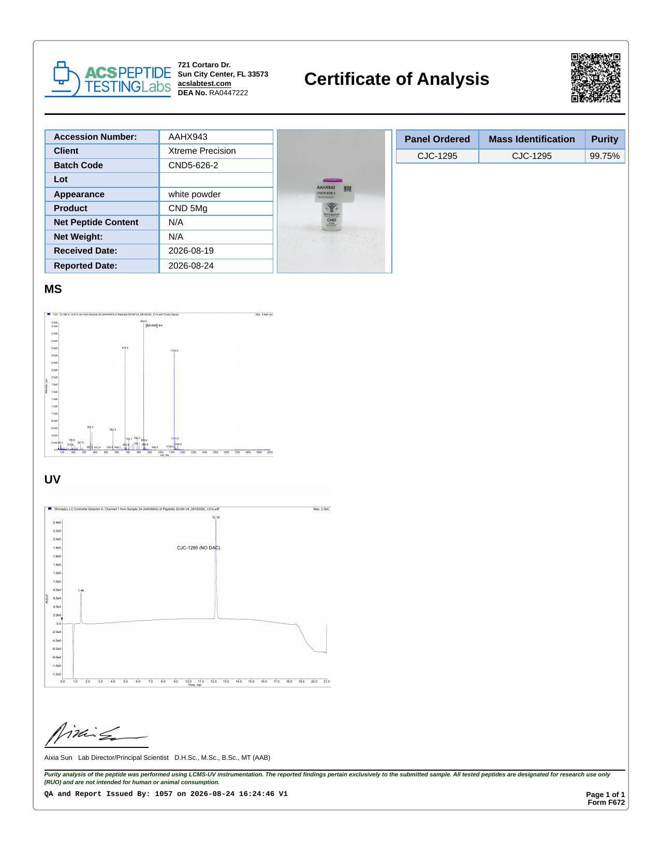Click the 1.46 peak label in UV chart
Screen dimensions: 660x854
tap(81, 591)
